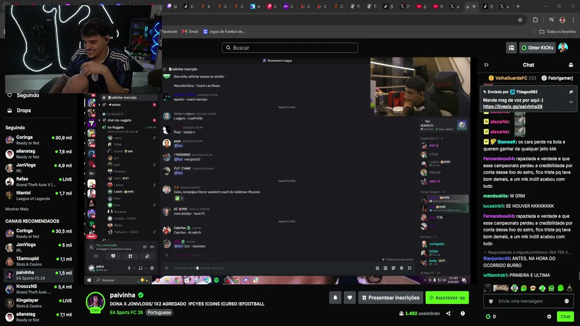
Task: Click username lucastrbl1 in chat
Action: 494,206
